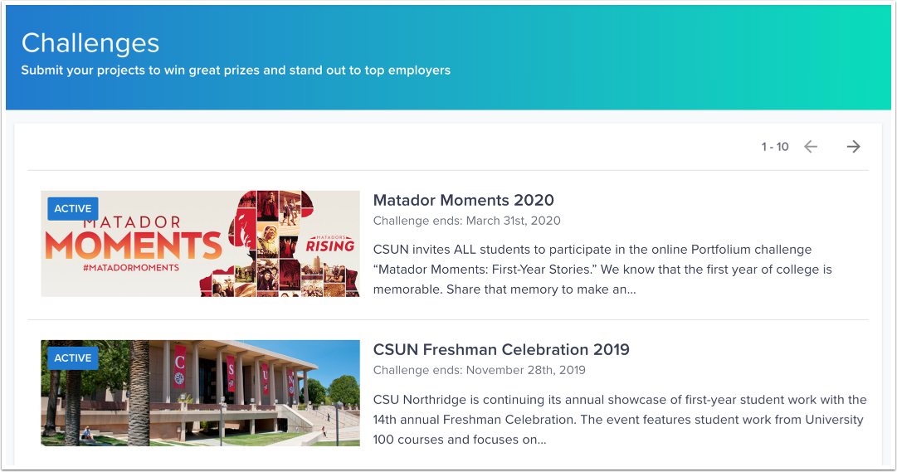Click the ACTIVE badge on Freshman Celebration
Viewport: 897px width, 472px height.
[x=73, y=358]
